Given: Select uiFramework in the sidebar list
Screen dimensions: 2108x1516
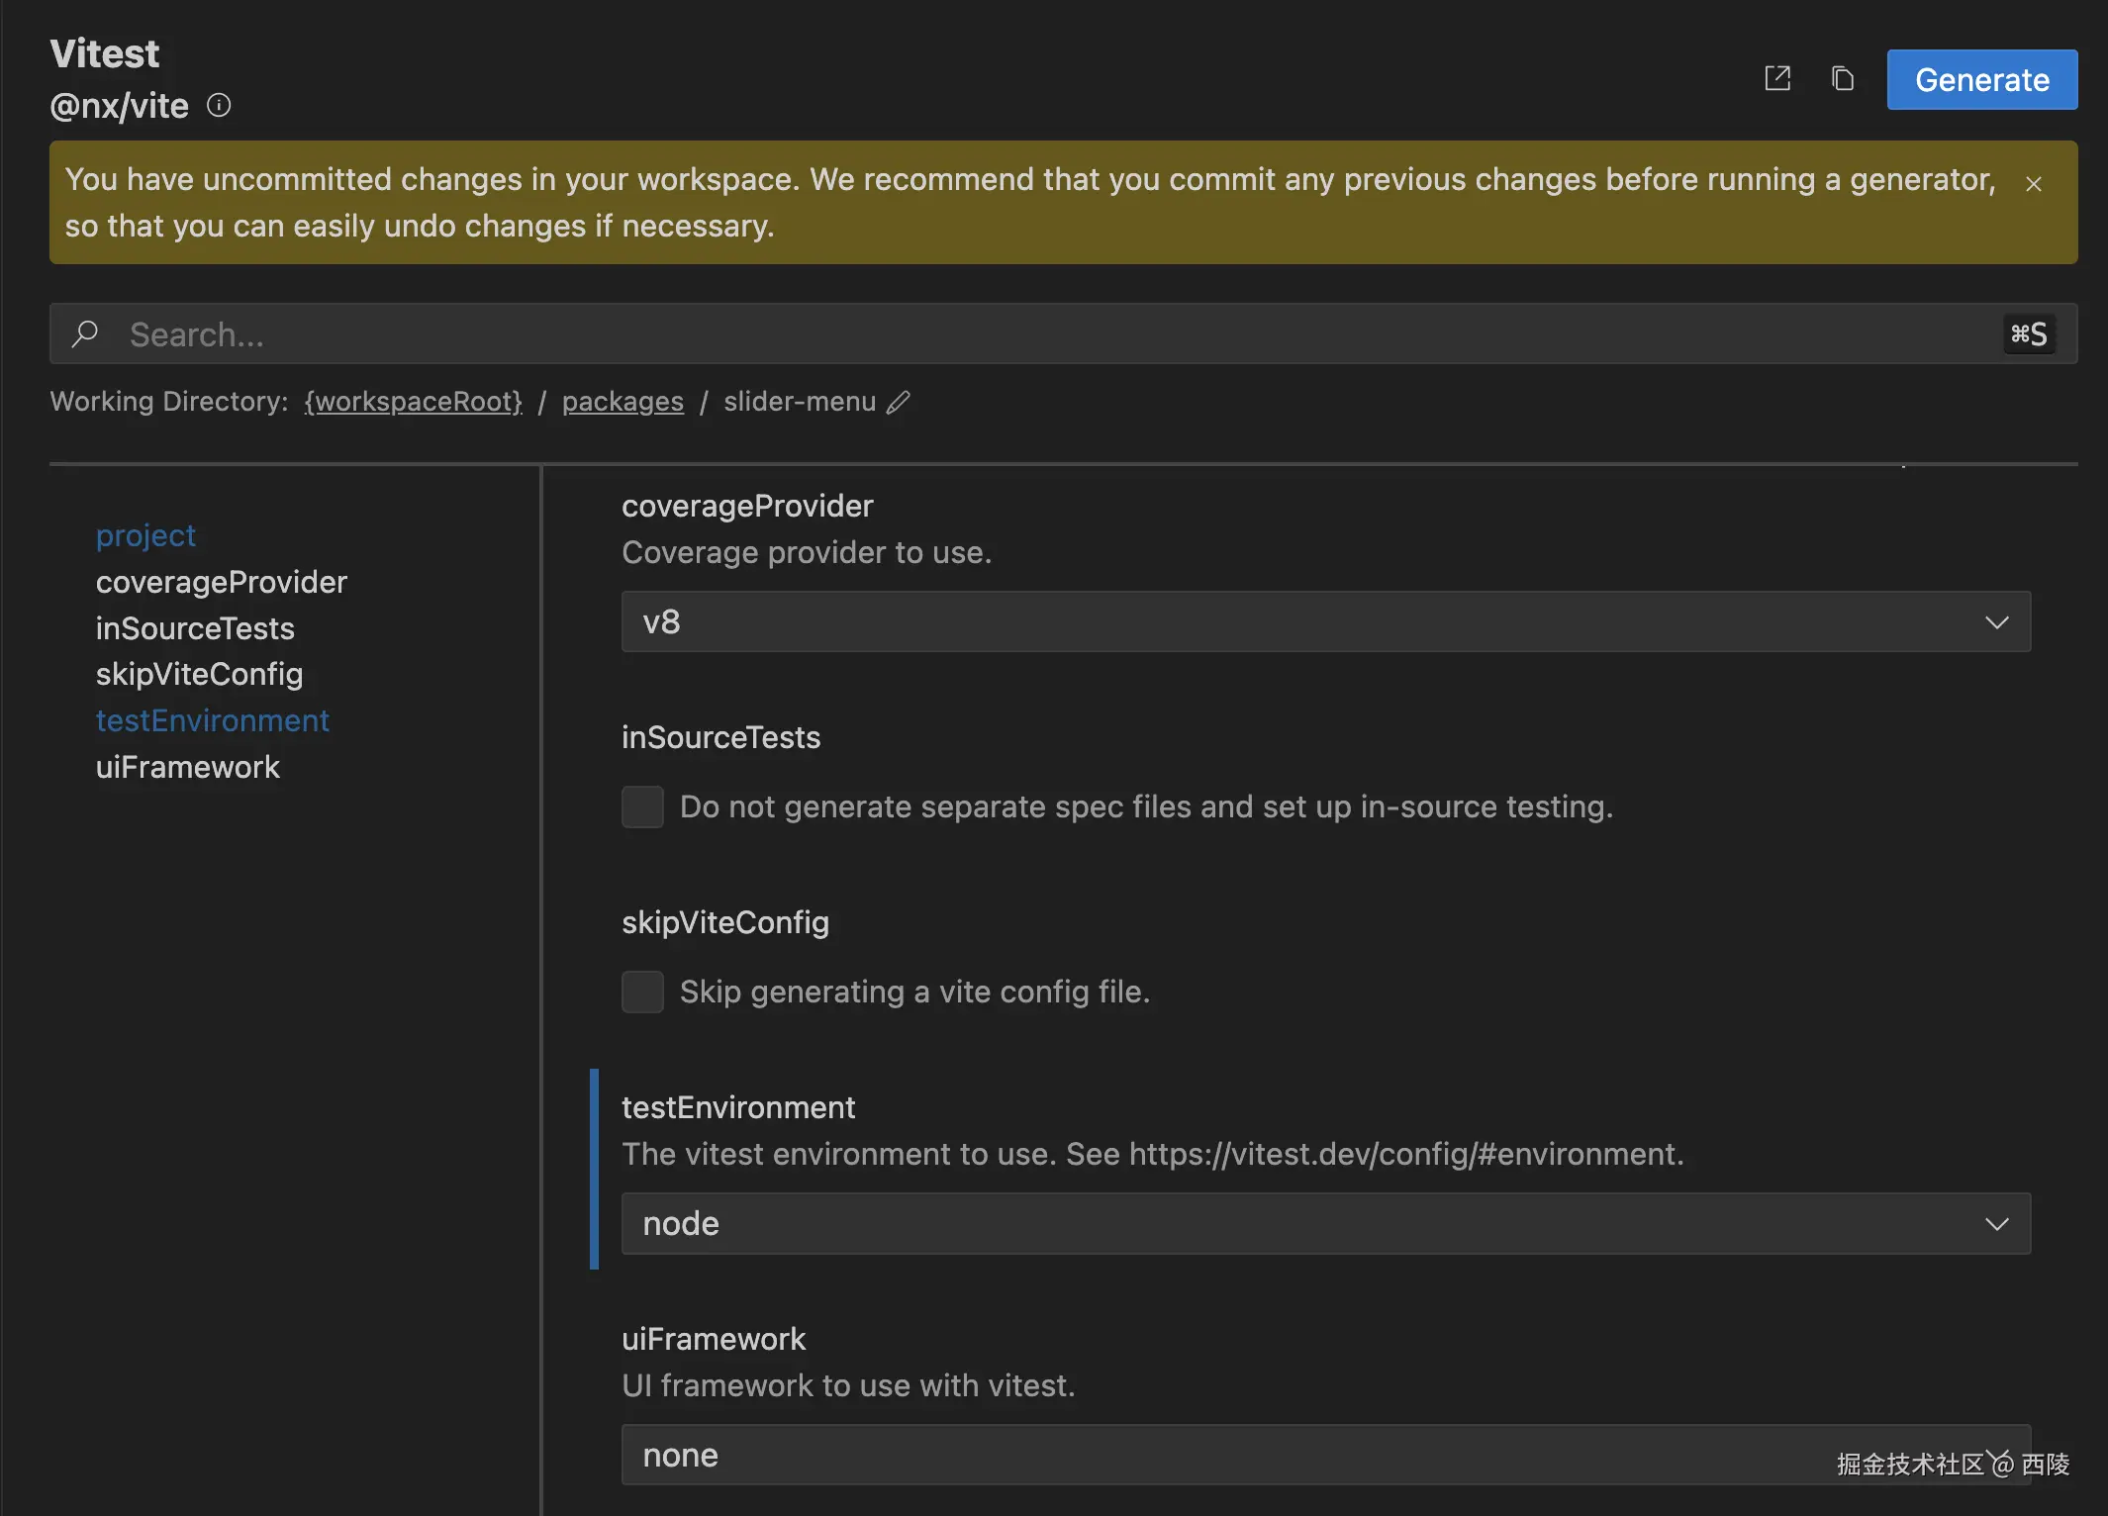Looking at the screenshot, I should pos(187,767).
